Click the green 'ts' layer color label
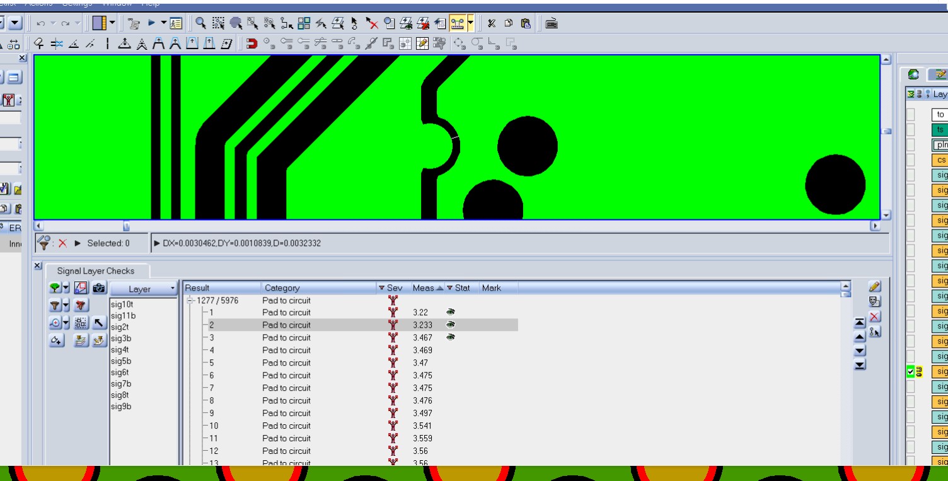This screenshot has height=481, width=948. coord(940,129)
